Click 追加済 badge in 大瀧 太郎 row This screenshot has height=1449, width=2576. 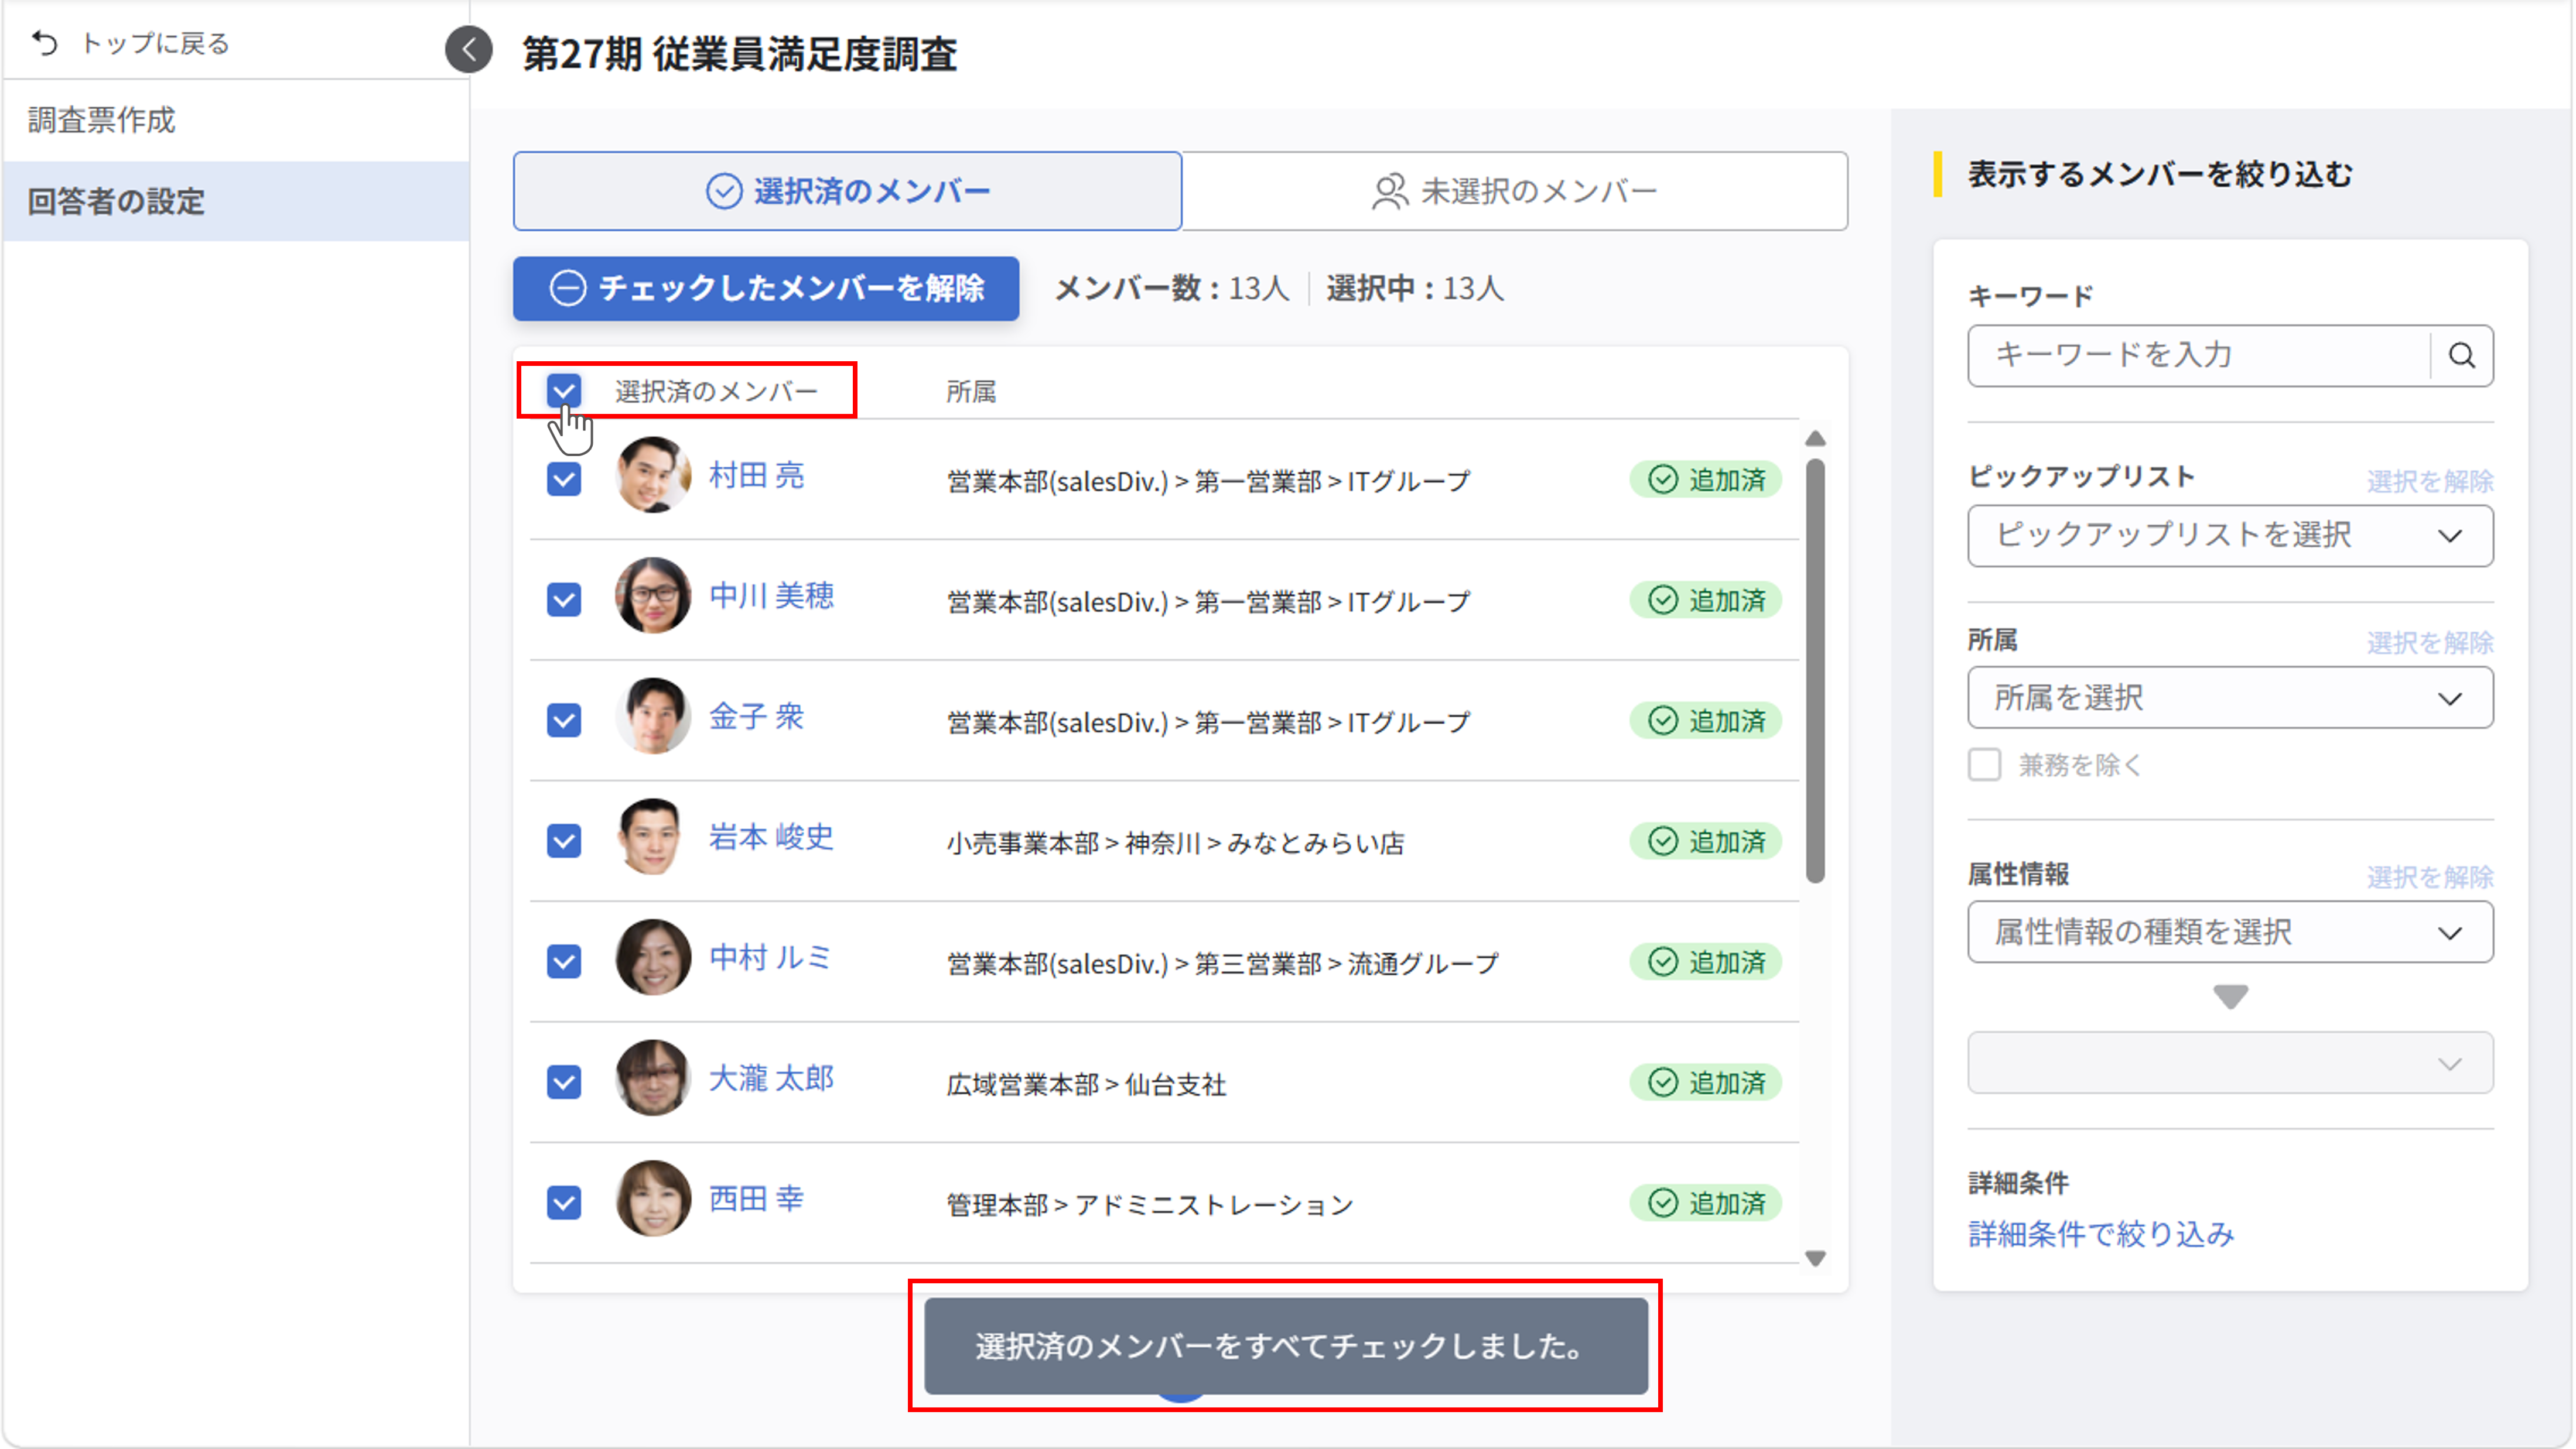(x=1706, y=1083)
